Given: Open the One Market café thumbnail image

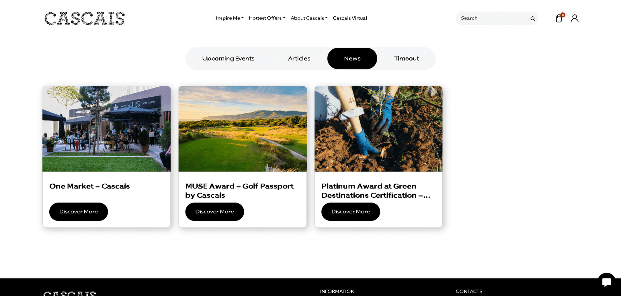Looking at the screenshot, I should tap(106, 129).
